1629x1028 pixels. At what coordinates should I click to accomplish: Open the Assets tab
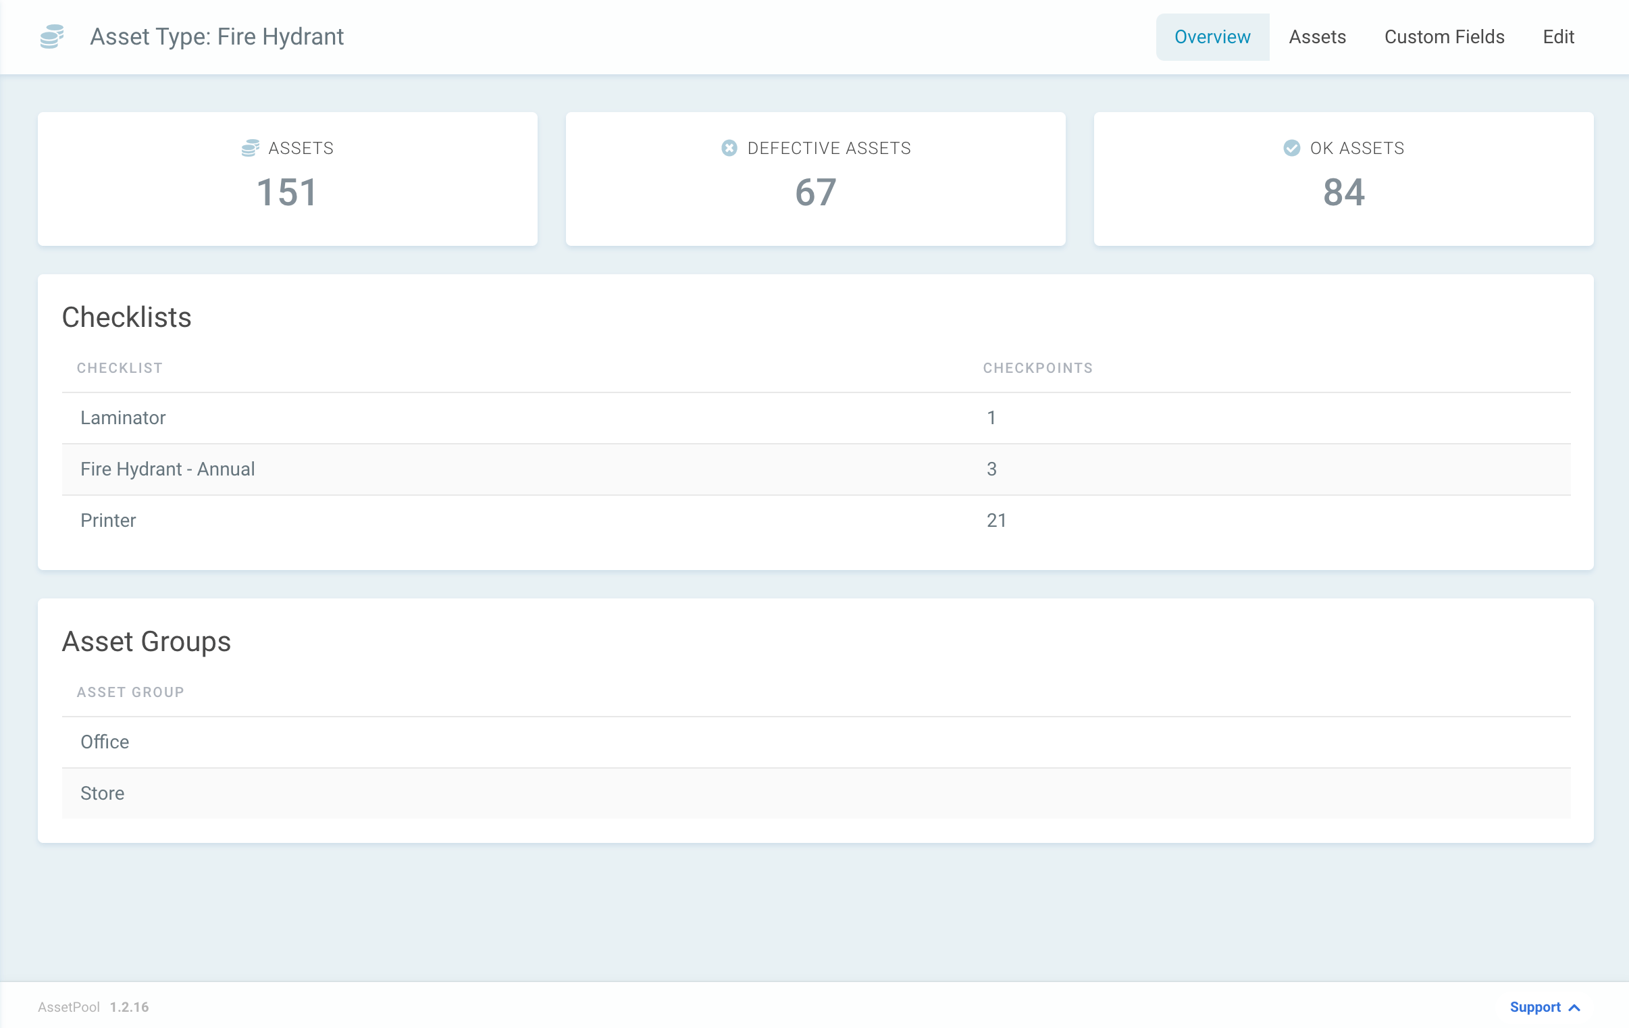coord(1316,37)
